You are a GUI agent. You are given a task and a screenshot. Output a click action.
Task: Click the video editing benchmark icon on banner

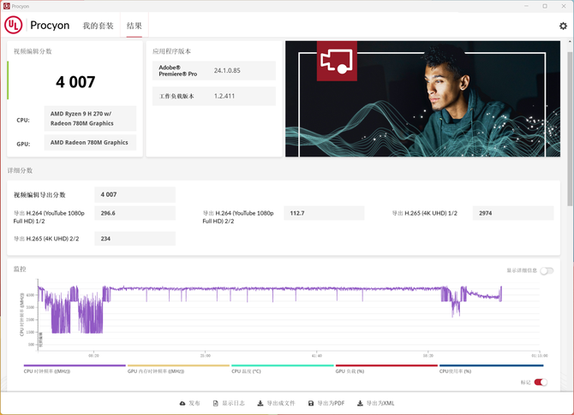(x=337, y=61)
